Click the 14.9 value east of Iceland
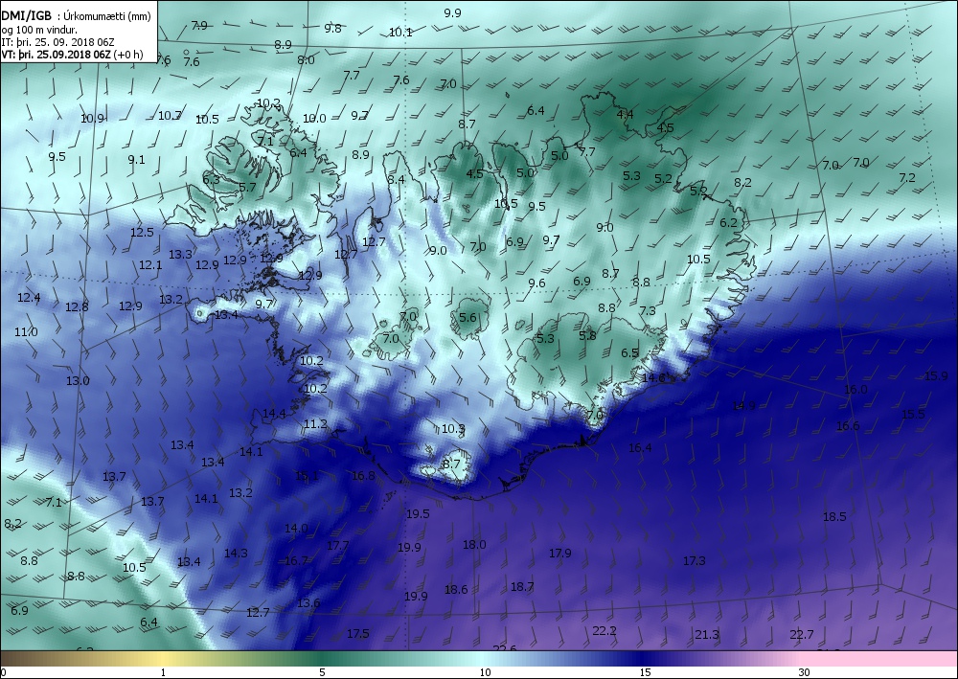 pyautogui.click(x=743, y=405)
